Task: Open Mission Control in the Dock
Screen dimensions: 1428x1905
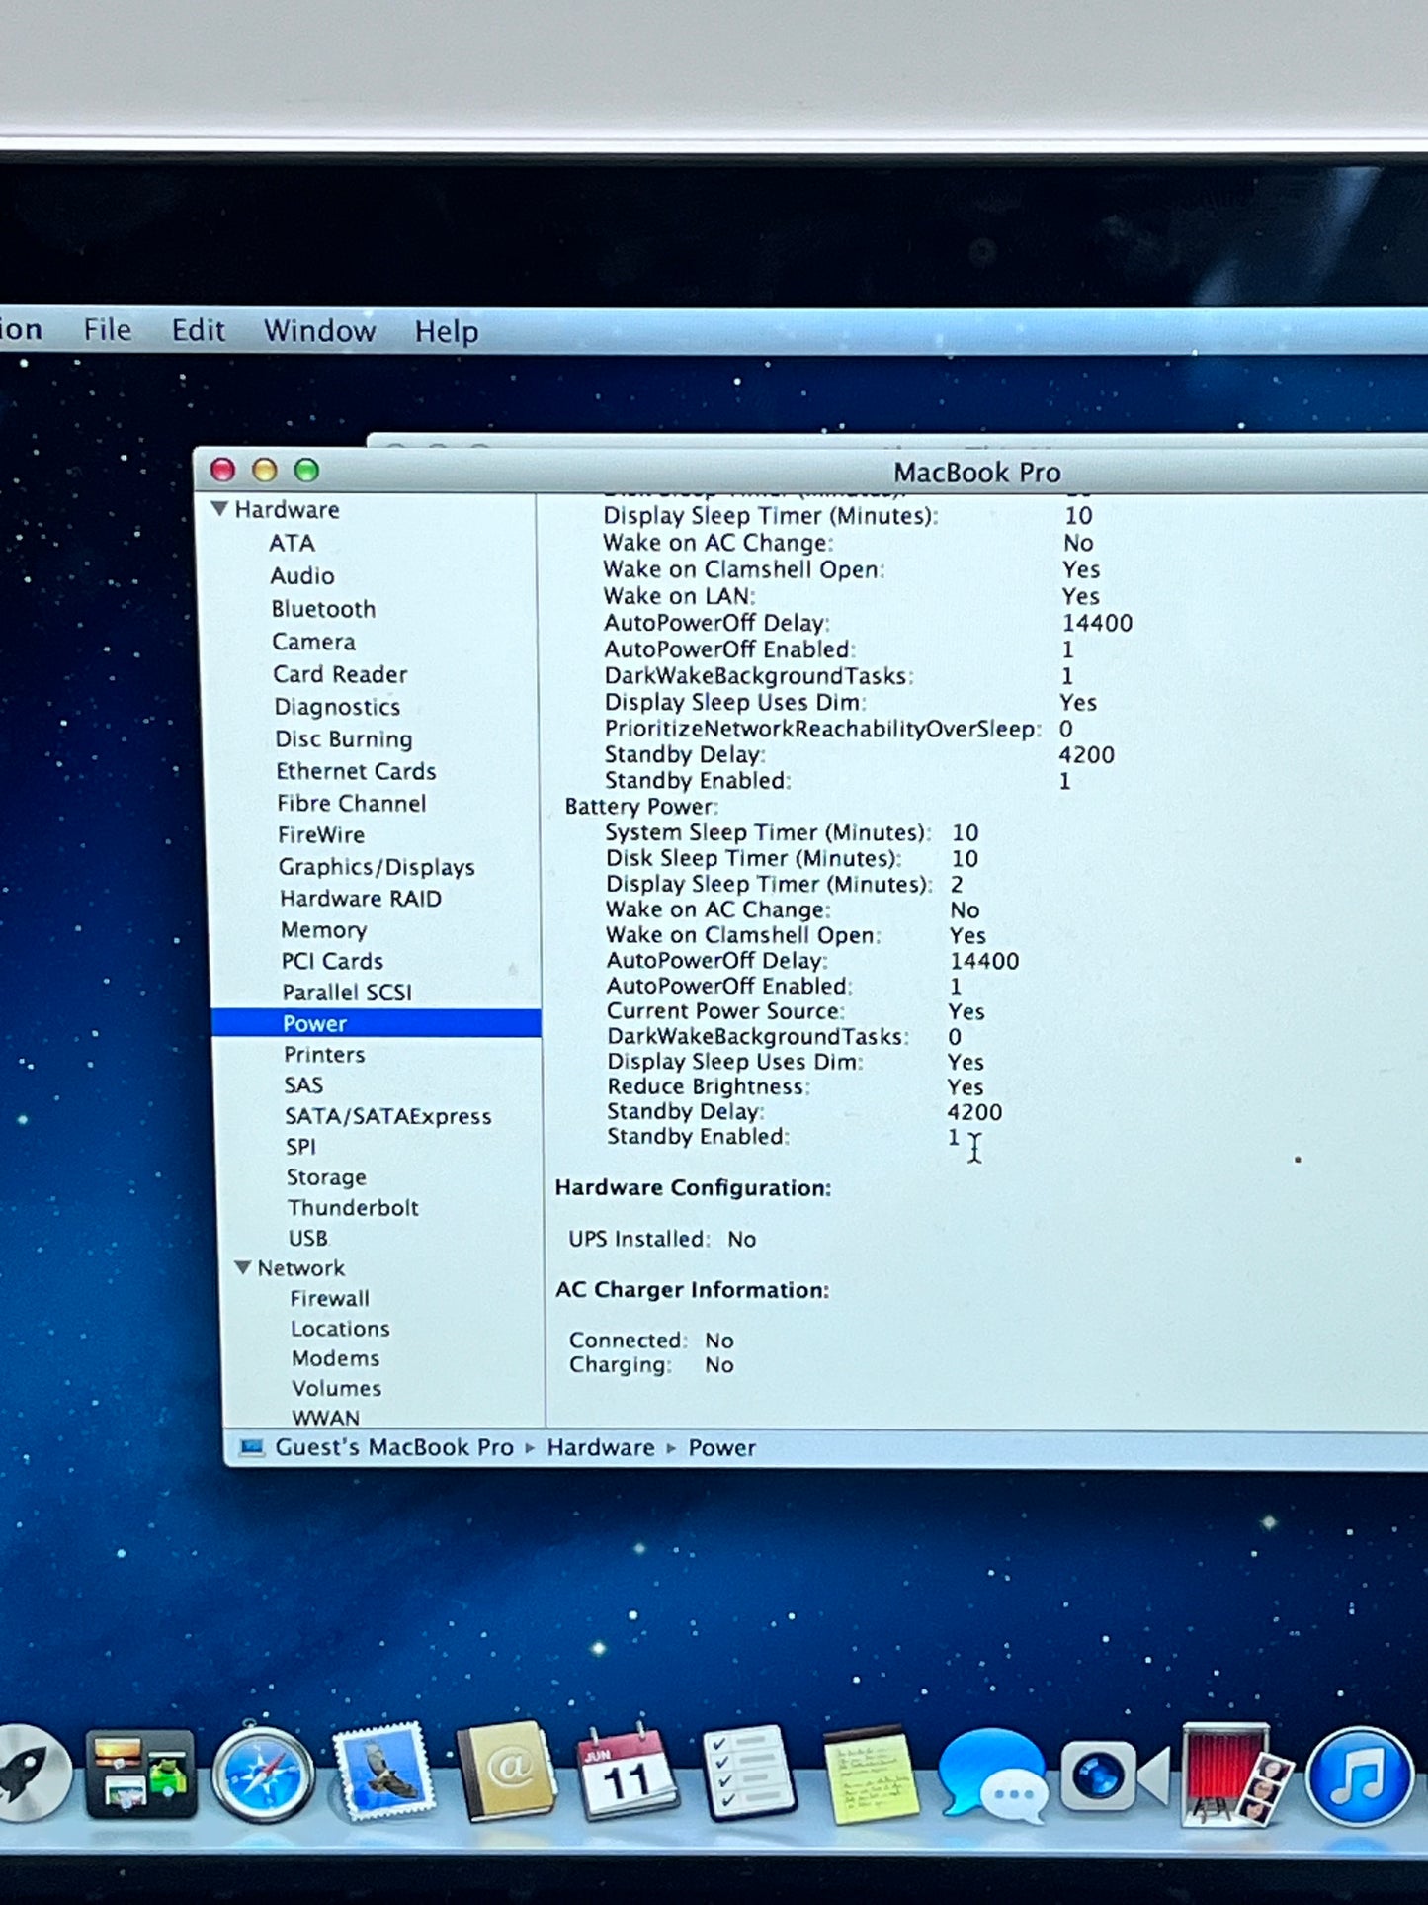Action: pos(140,1775)
